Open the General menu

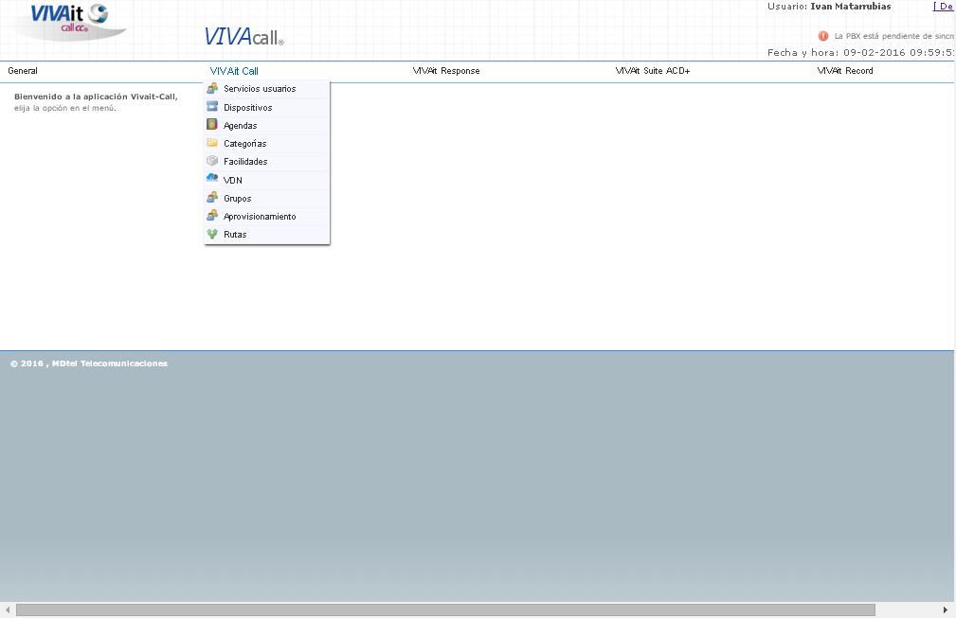[23, 71]
